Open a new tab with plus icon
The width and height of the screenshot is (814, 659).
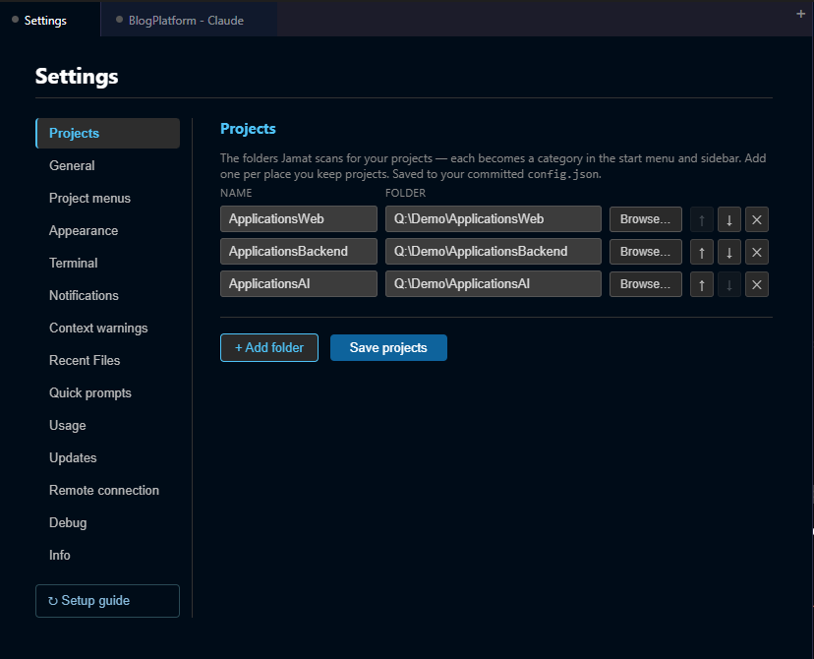pyautogui.click(x=800, y=14)
